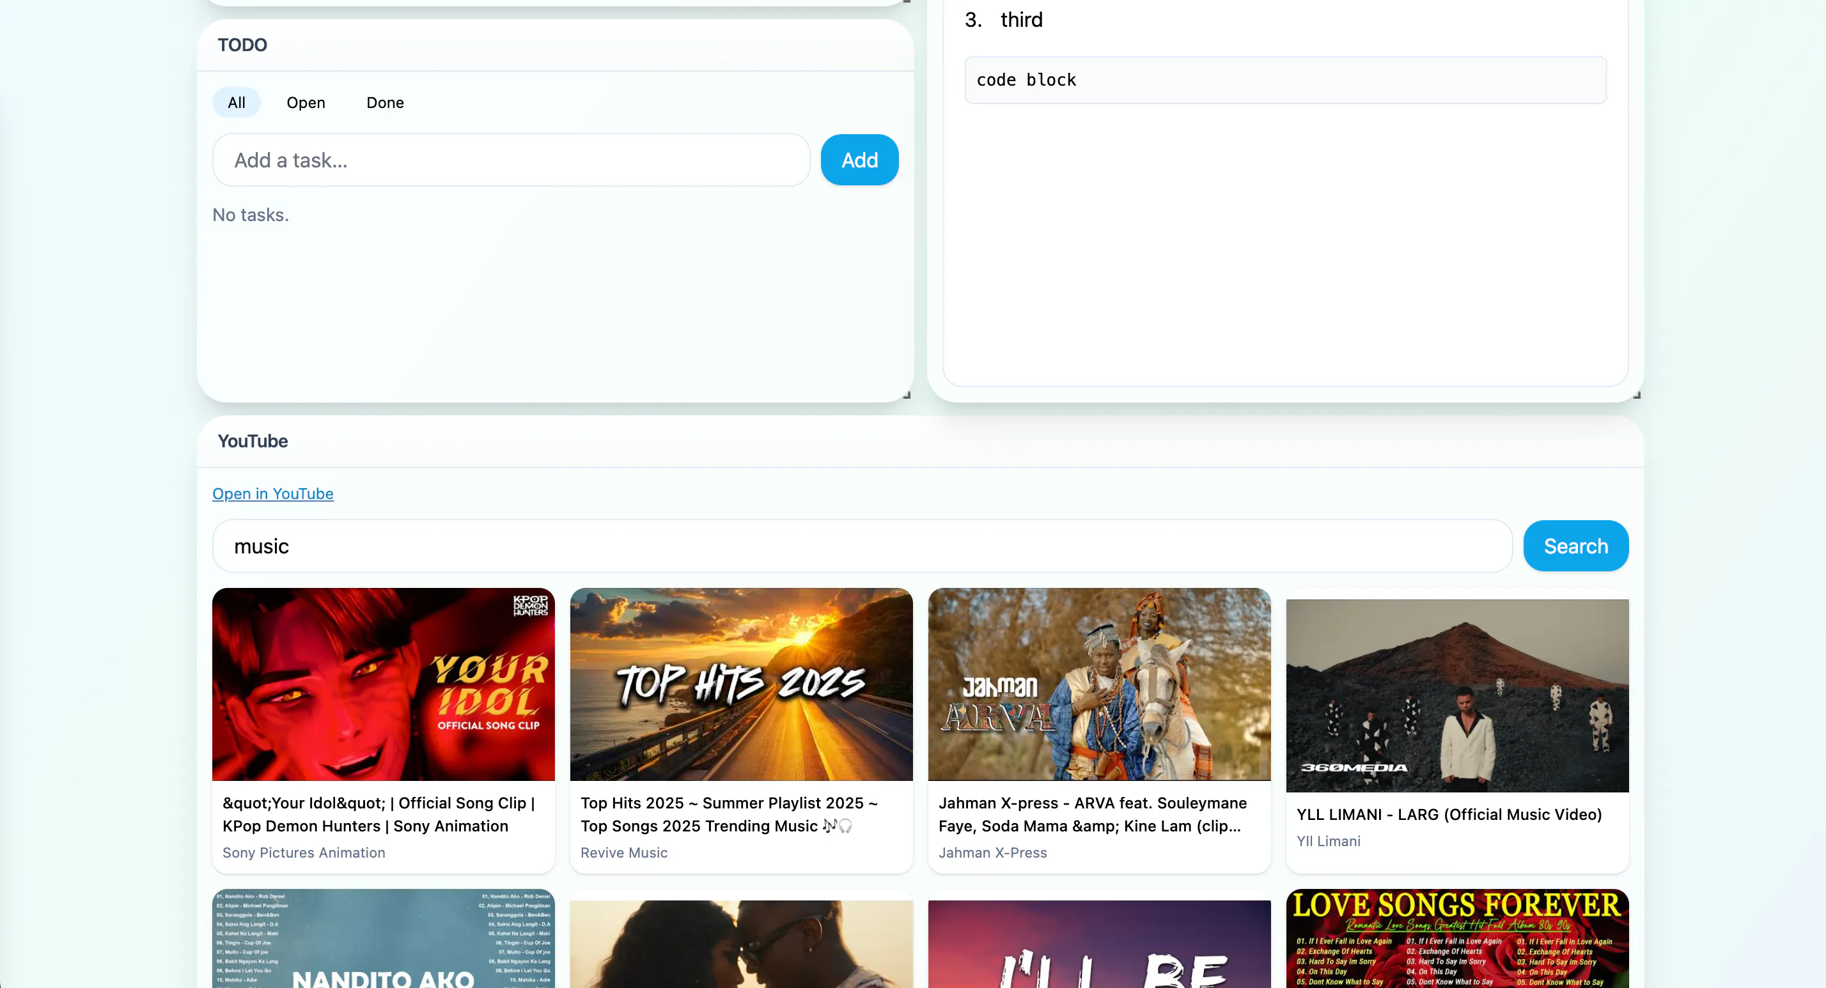This screenshot has height=988, width=1826.
Task: Select the All filter tab
Action: (x=236, y=102)
